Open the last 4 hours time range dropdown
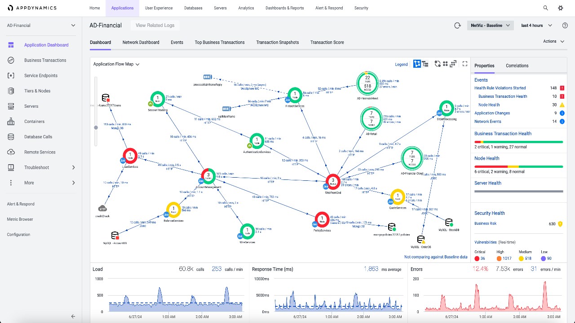 (536, 26)
